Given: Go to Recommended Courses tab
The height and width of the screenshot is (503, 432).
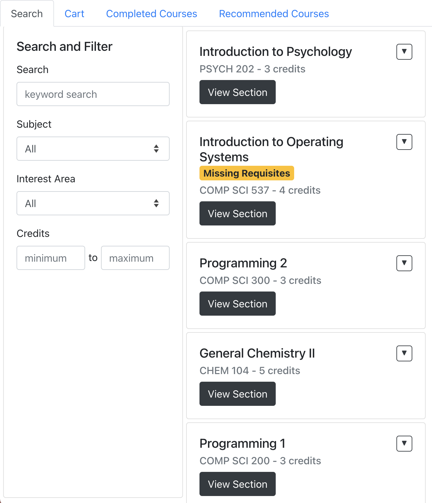Looking at the screenshot, I should tap(274, 14).
